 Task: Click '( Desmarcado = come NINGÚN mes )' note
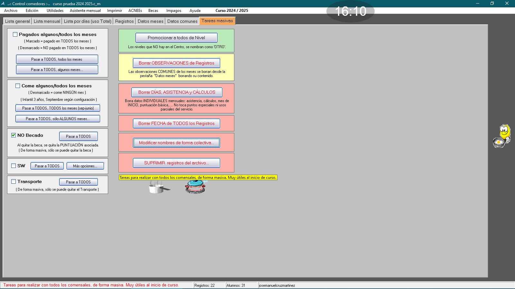[57, 92]
